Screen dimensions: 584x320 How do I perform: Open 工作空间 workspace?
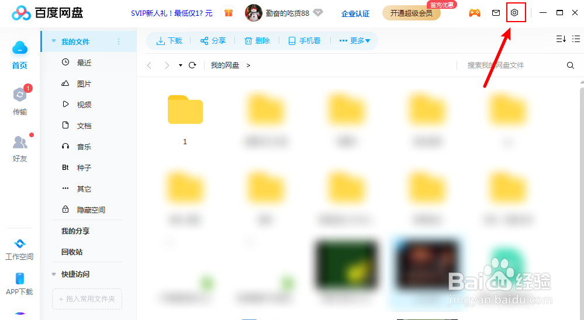pos(19,249)
